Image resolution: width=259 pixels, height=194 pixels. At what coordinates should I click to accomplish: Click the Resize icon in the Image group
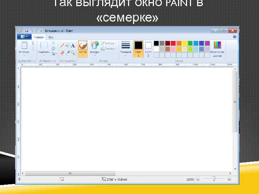click(x=53, y=48)
